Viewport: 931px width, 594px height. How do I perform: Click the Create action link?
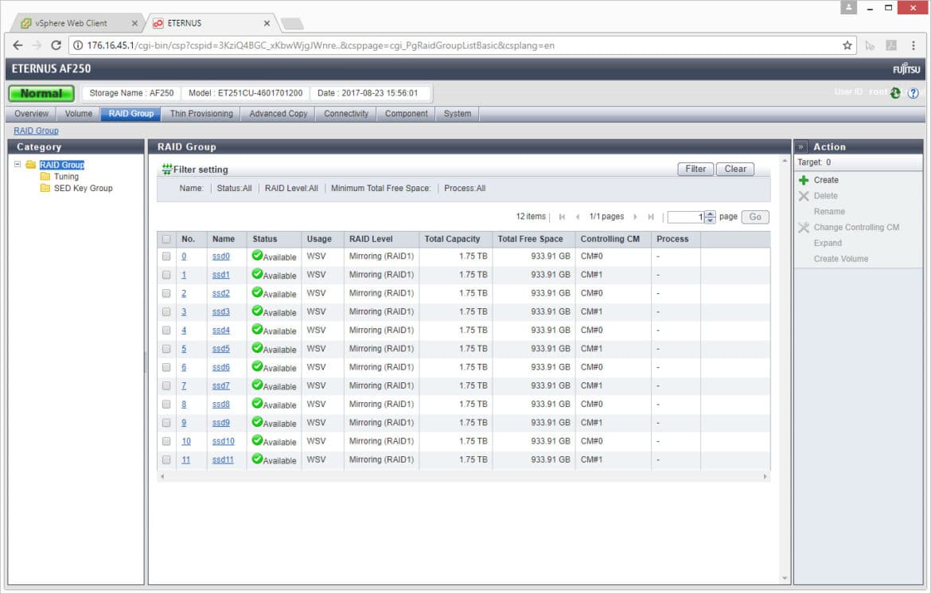tap(826, 180)
